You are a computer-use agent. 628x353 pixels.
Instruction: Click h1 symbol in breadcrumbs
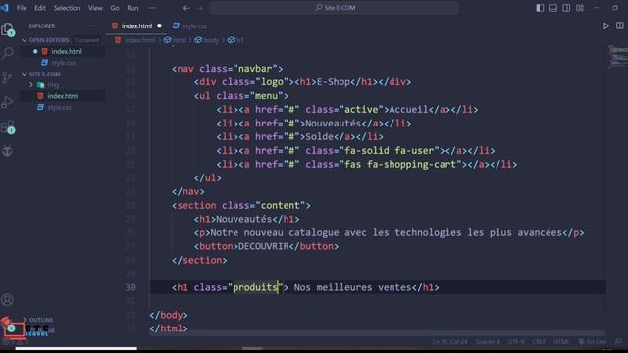coord(235,40)
